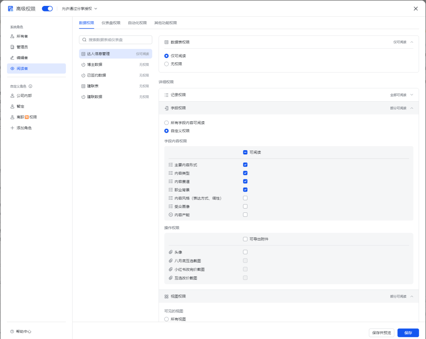
Task: Tick the export checkbox for 头像
Action: point(245,252)
